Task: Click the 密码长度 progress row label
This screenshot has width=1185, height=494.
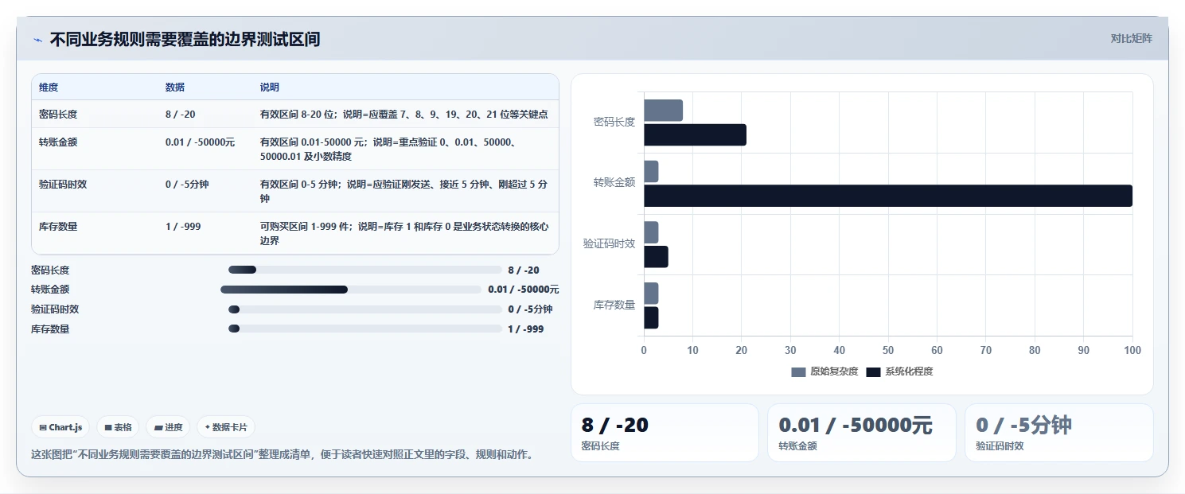Action: (x=50, y=270)
